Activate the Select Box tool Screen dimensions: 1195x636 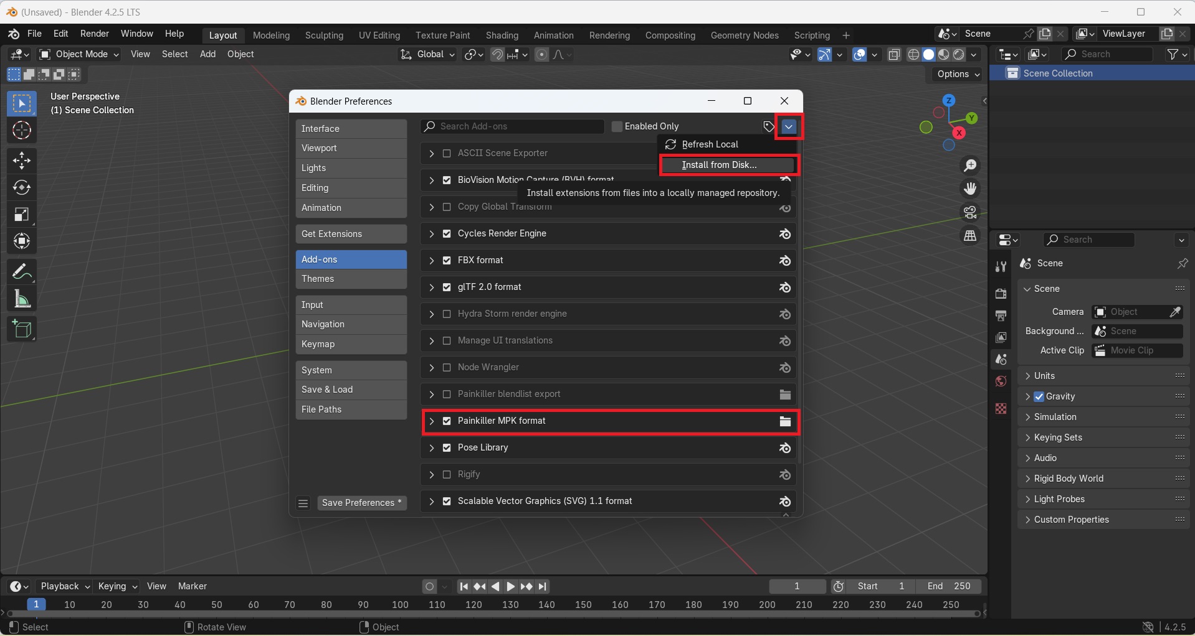point(22,104)
